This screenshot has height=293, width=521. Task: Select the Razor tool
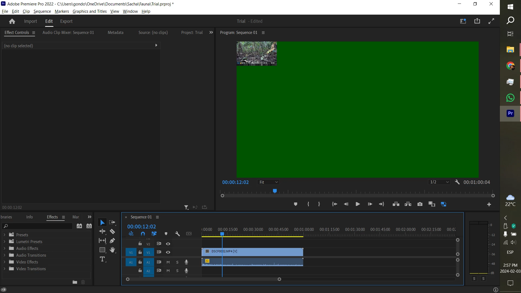(112, 231)
